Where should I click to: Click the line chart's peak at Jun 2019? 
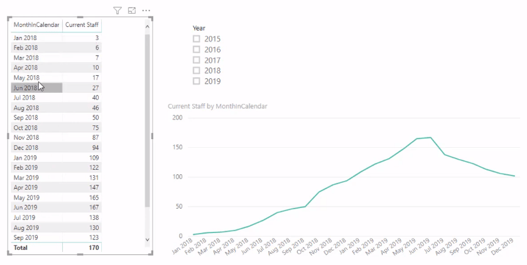click(x=430, y=137)
